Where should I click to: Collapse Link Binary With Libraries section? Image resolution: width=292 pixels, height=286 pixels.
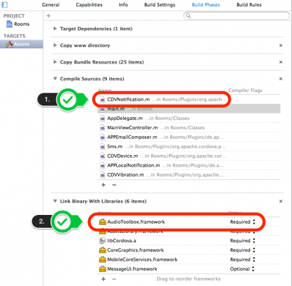pyautogui.click(x=55, y=201)
